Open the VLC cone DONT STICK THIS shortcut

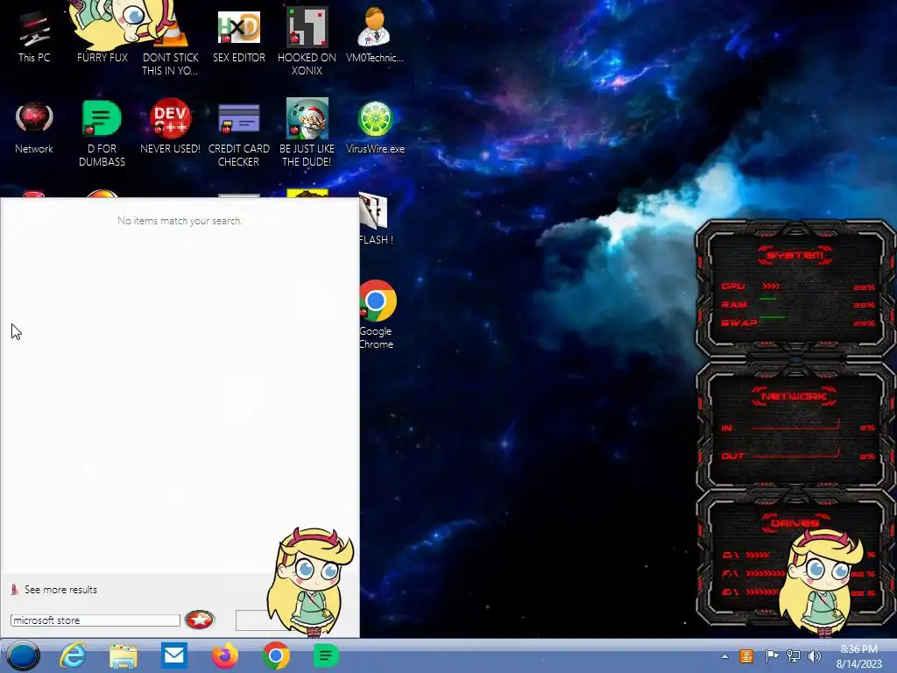coord(170,43)
